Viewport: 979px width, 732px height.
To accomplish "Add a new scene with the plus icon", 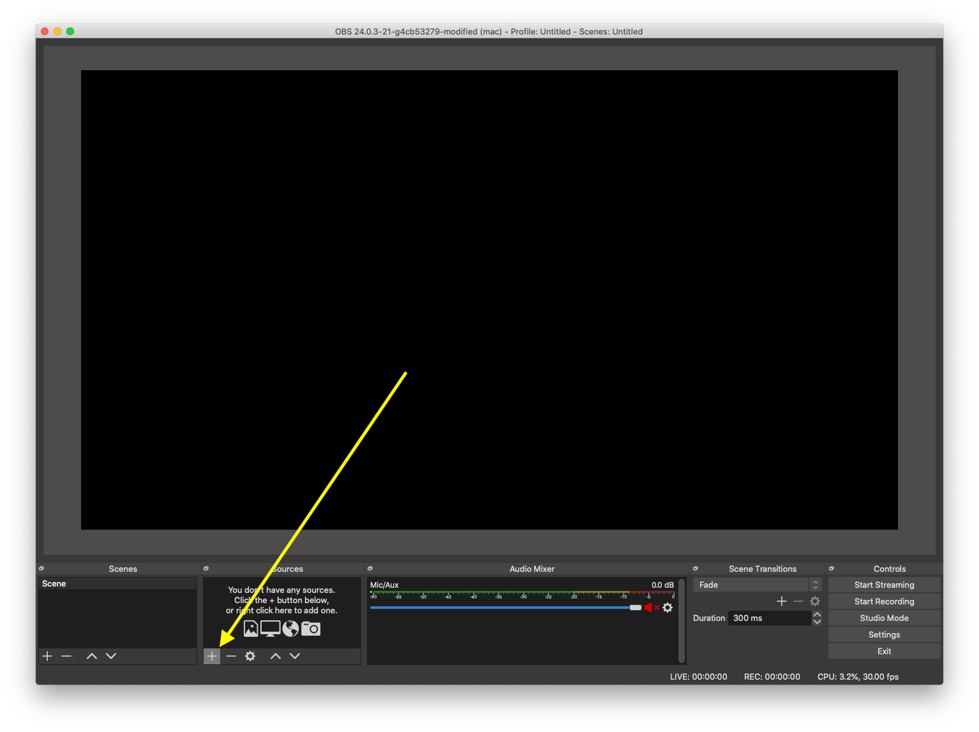I will point(47,656).
